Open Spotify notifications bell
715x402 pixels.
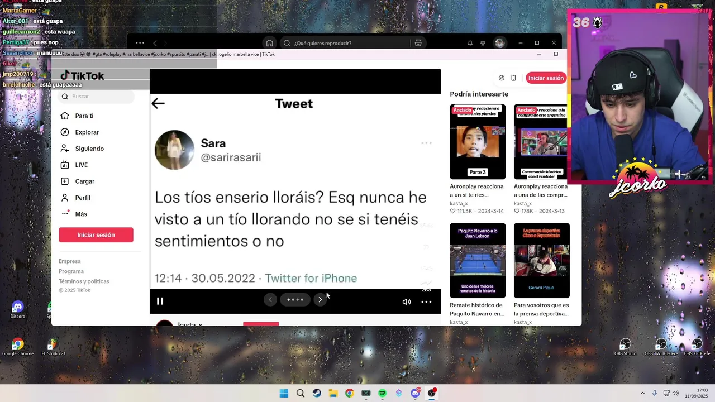470,43
